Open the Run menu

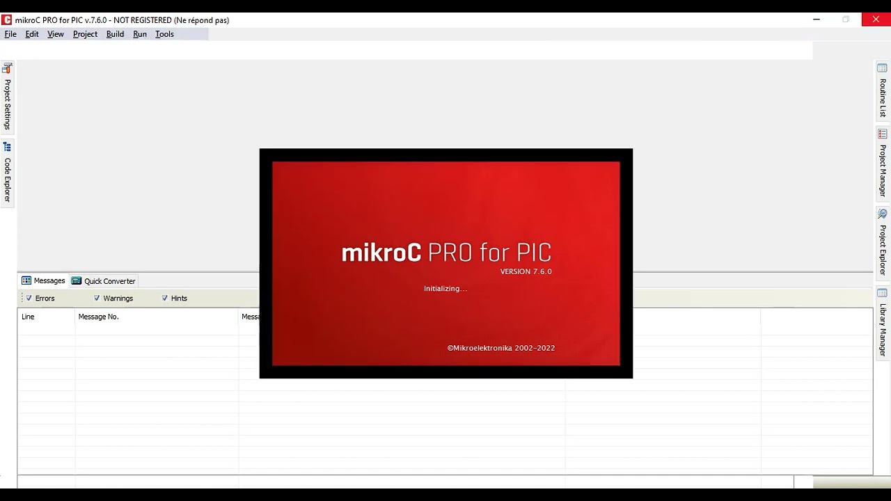click(x=140, y=34)
